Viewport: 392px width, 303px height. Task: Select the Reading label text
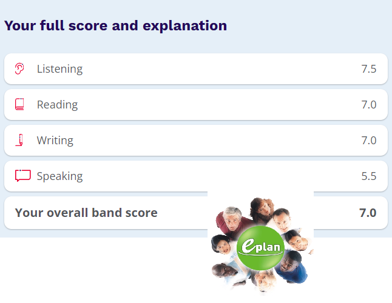[x=58, y=105]
